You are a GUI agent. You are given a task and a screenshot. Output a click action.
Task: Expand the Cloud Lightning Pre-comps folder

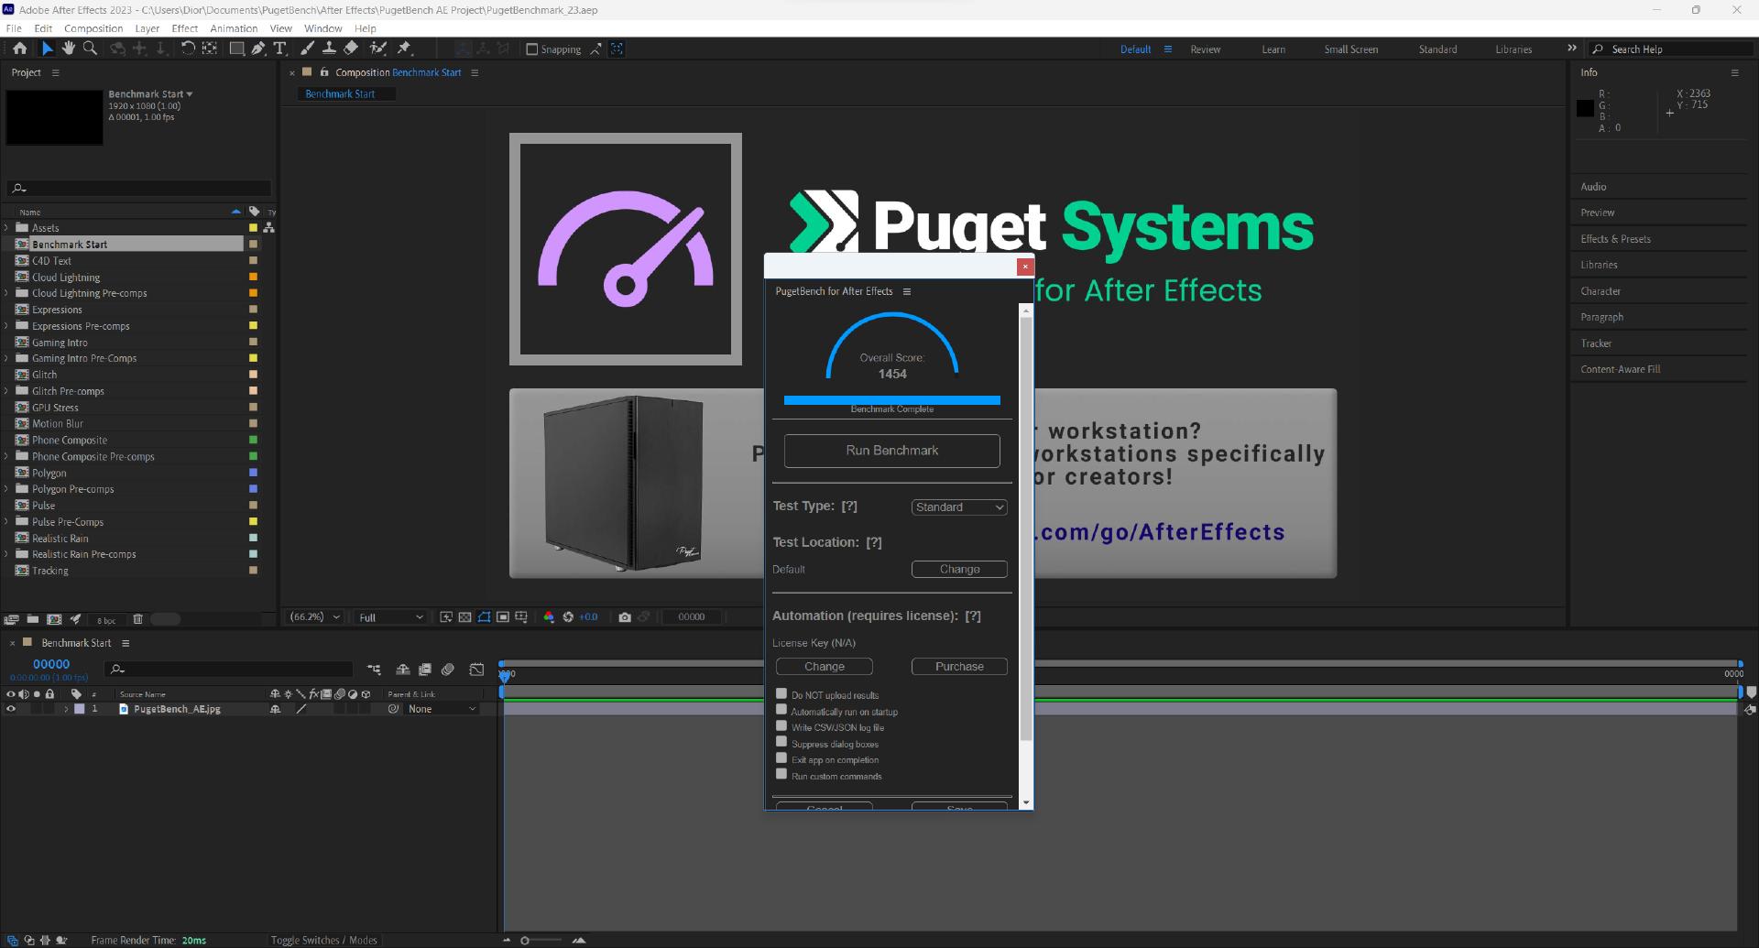pos(7,293)
